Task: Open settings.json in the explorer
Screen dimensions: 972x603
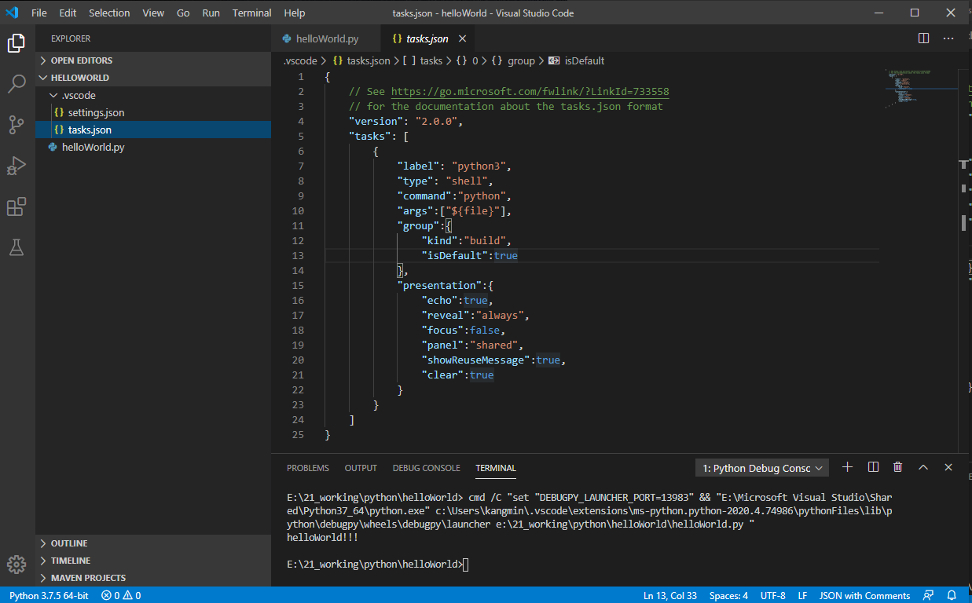Action: (153, 112)
